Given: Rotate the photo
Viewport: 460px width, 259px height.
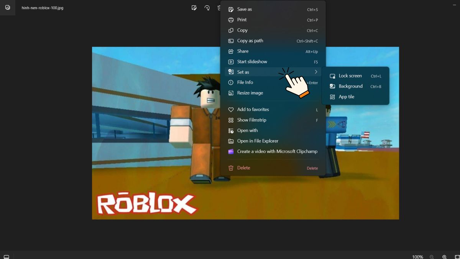Looking at the screenshot, I should point(207,8).
